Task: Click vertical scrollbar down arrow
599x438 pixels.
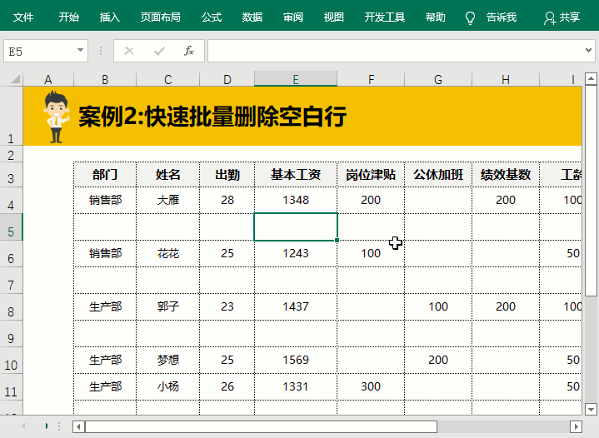Action: (591, 409)
